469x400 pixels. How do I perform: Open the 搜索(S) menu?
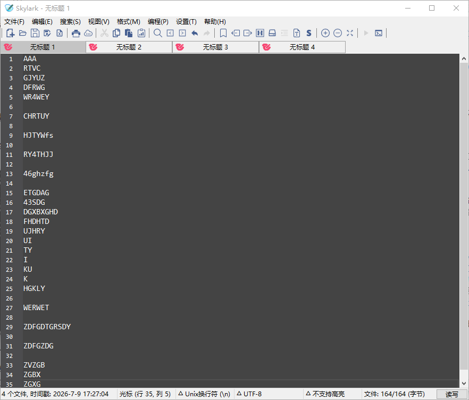pyautogui.click(x=70, y=21)
